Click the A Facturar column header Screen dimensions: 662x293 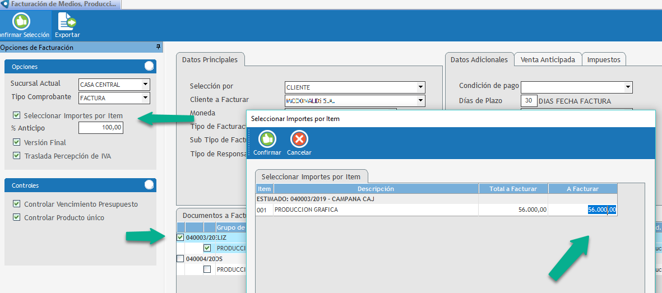582,189
